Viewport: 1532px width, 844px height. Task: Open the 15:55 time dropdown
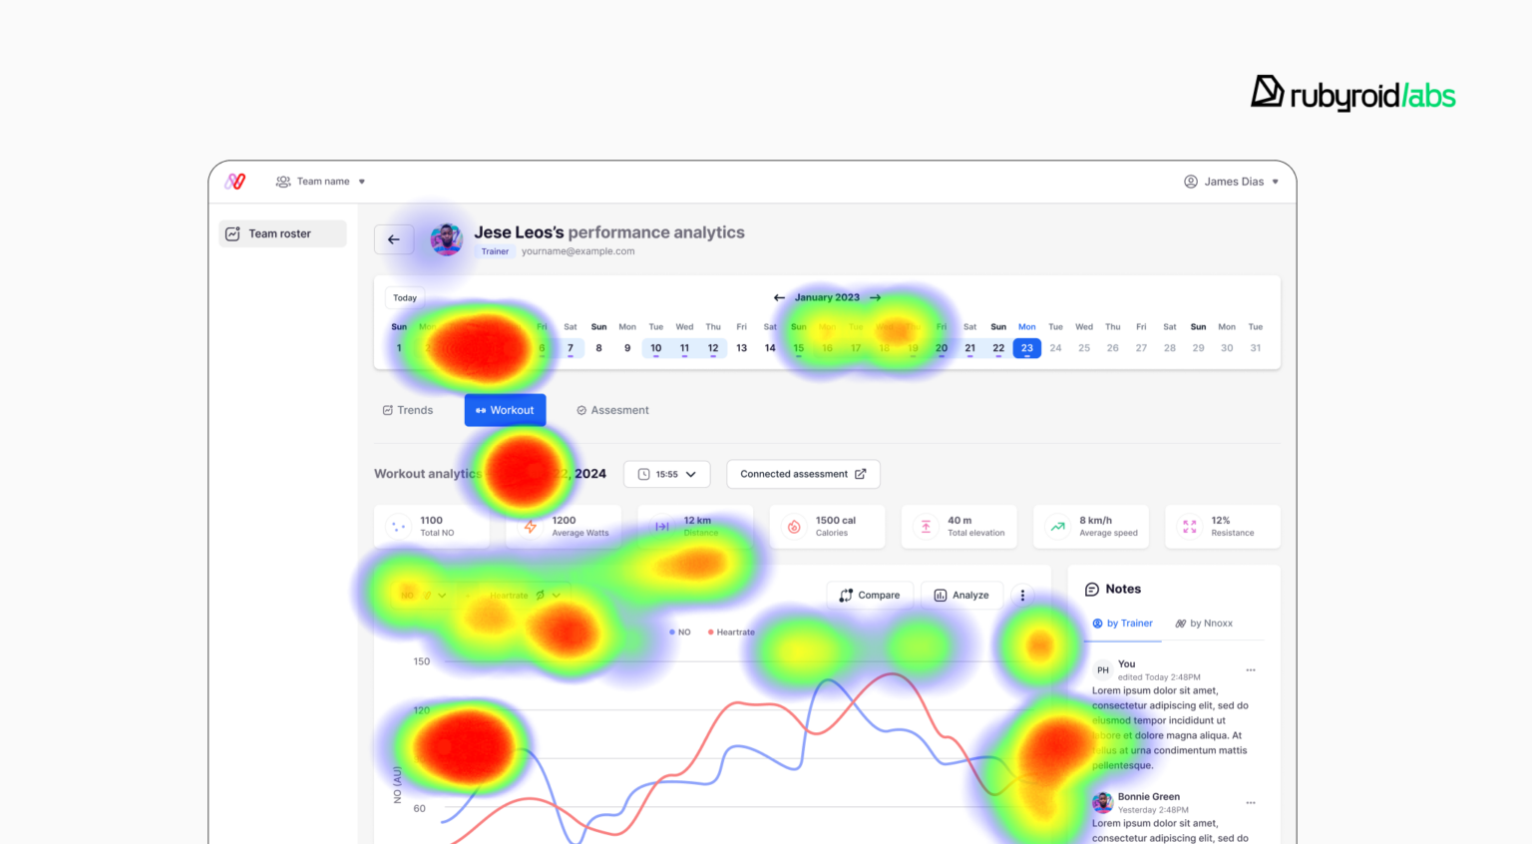(666, 474)
